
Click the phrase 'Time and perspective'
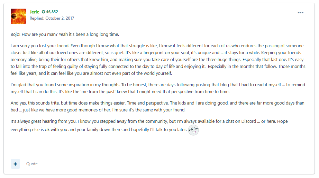[x=147, y=103]
